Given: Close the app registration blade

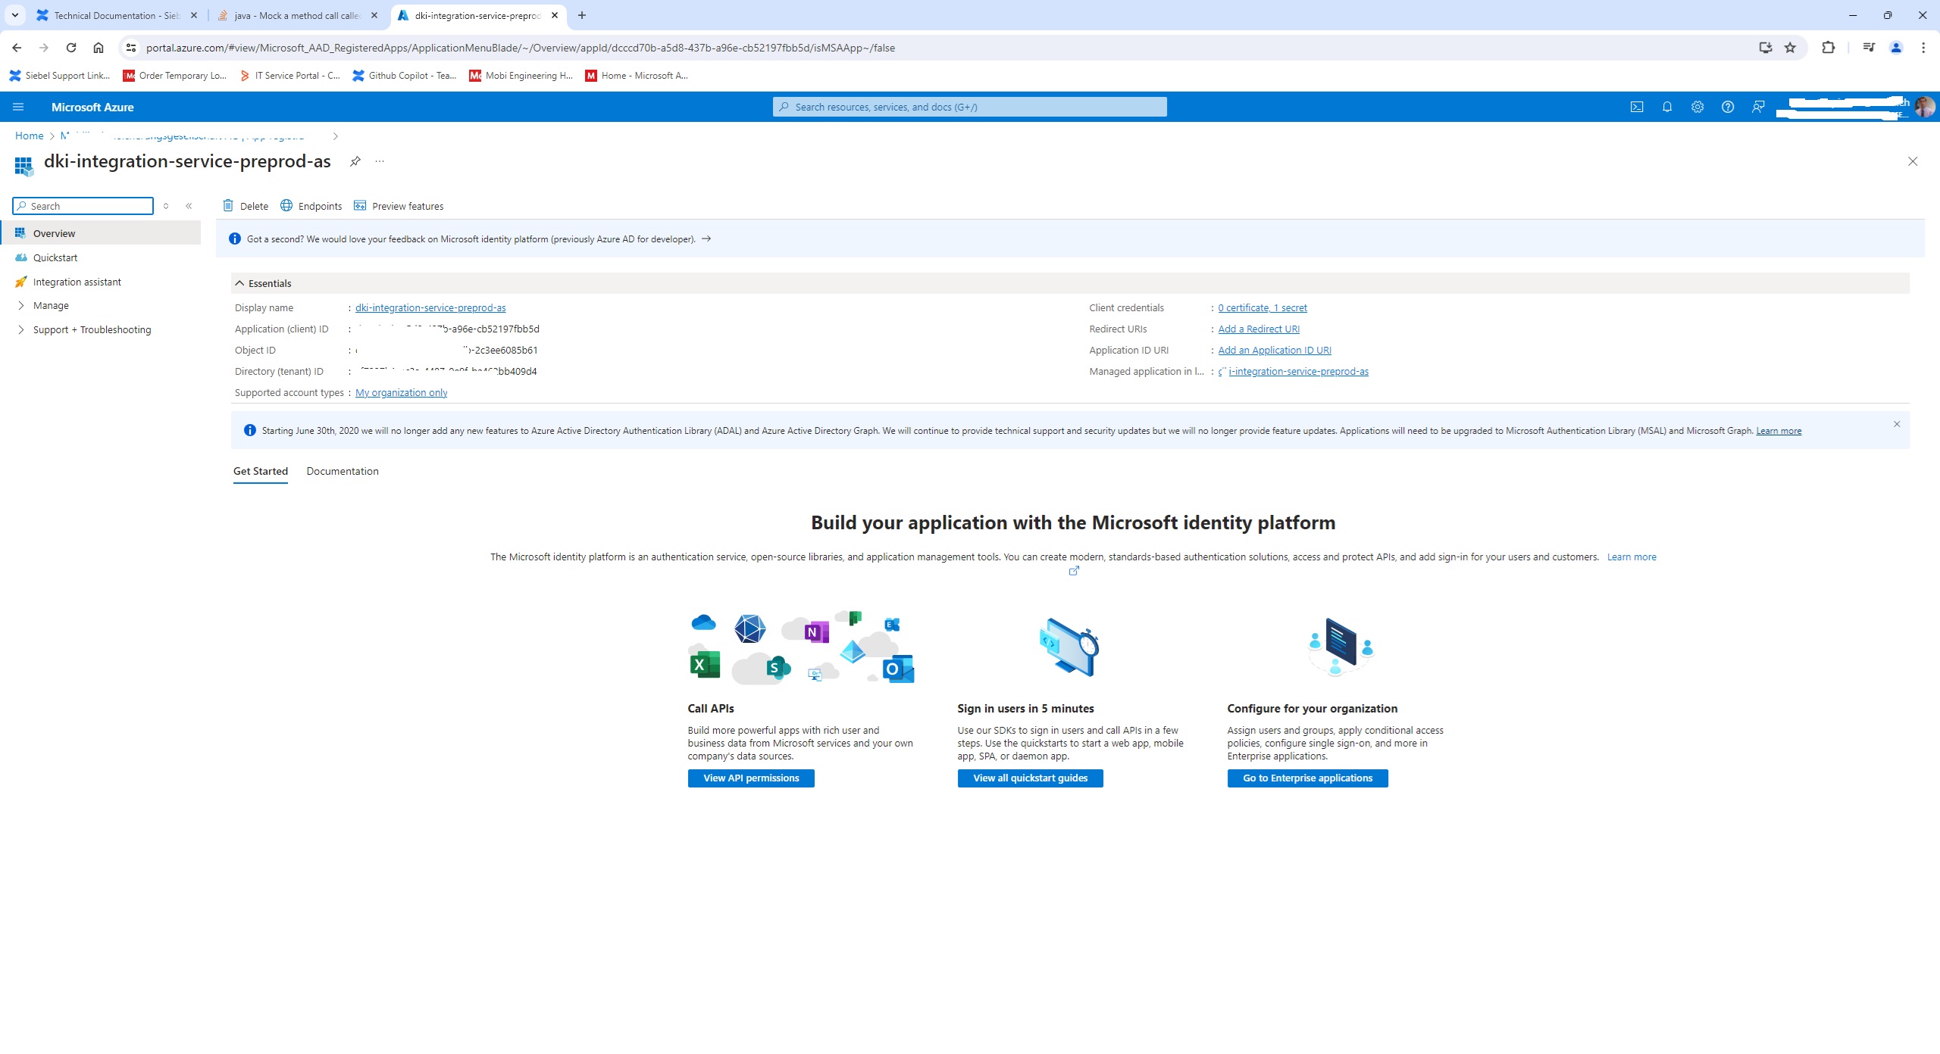Looking at the screenshot, I should (x=1913, y=161).
